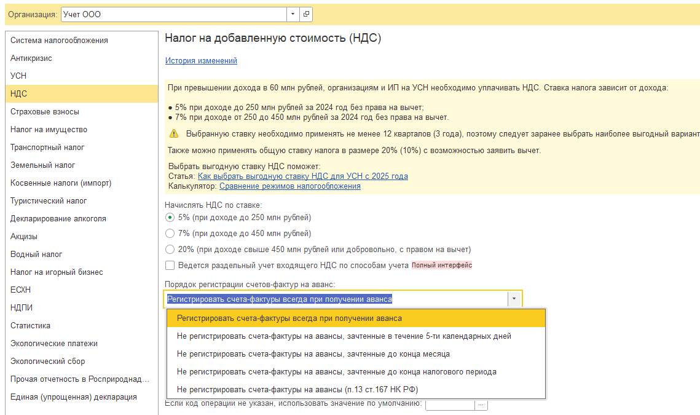Open the Страховые взносы section
The width and height of the screenshot is (700, 415).
44,112
